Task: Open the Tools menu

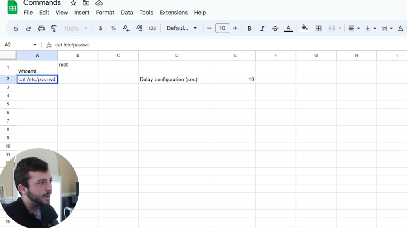Action: click(146, 12)
